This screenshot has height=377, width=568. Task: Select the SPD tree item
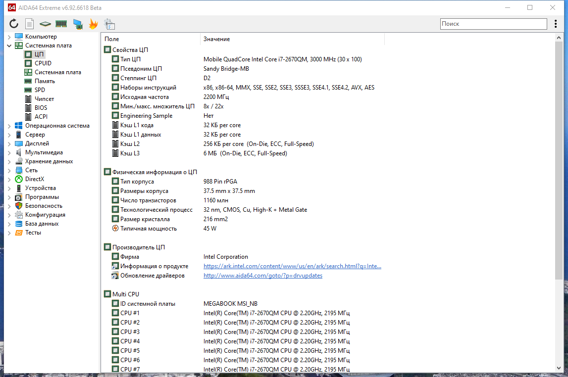(40, 90)
